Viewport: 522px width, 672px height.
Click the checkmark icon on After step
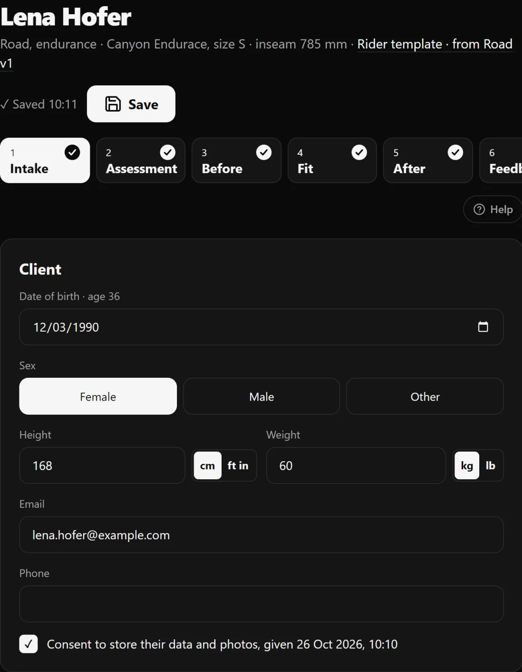coord(456,152)
